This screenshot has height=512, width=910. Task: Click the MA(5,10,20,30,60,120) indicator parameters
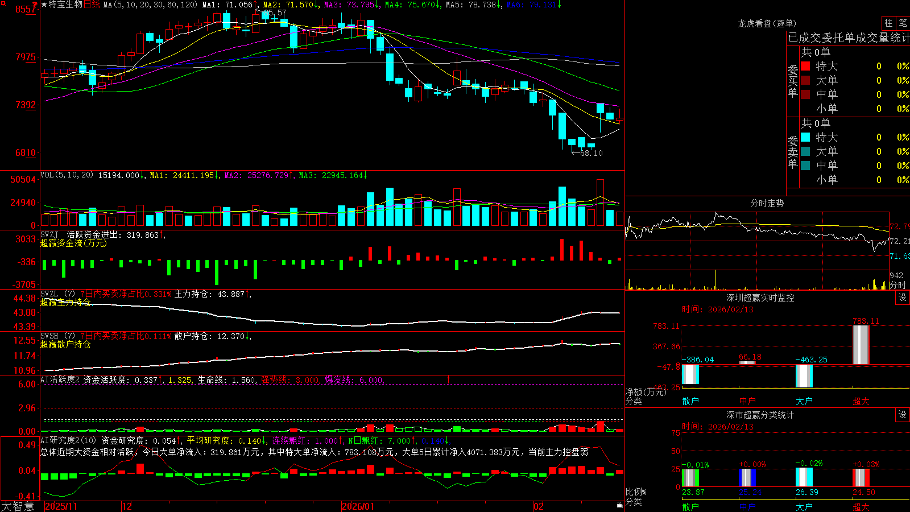pos(151,5)
